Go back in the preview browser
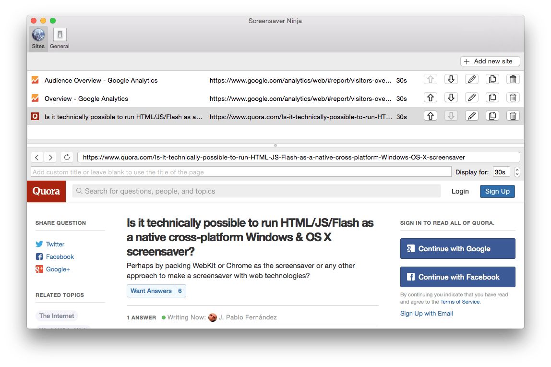 coord(37,157)
